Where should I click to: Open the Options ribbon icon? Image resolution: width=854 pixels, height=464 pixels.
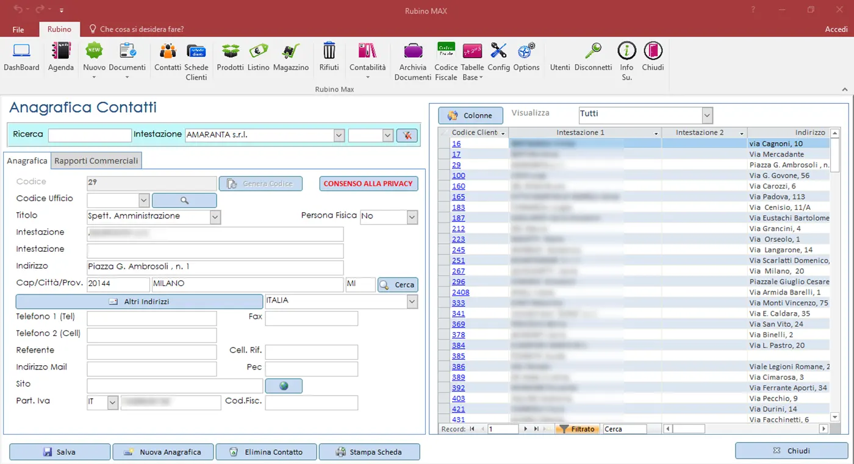(526, 57)
